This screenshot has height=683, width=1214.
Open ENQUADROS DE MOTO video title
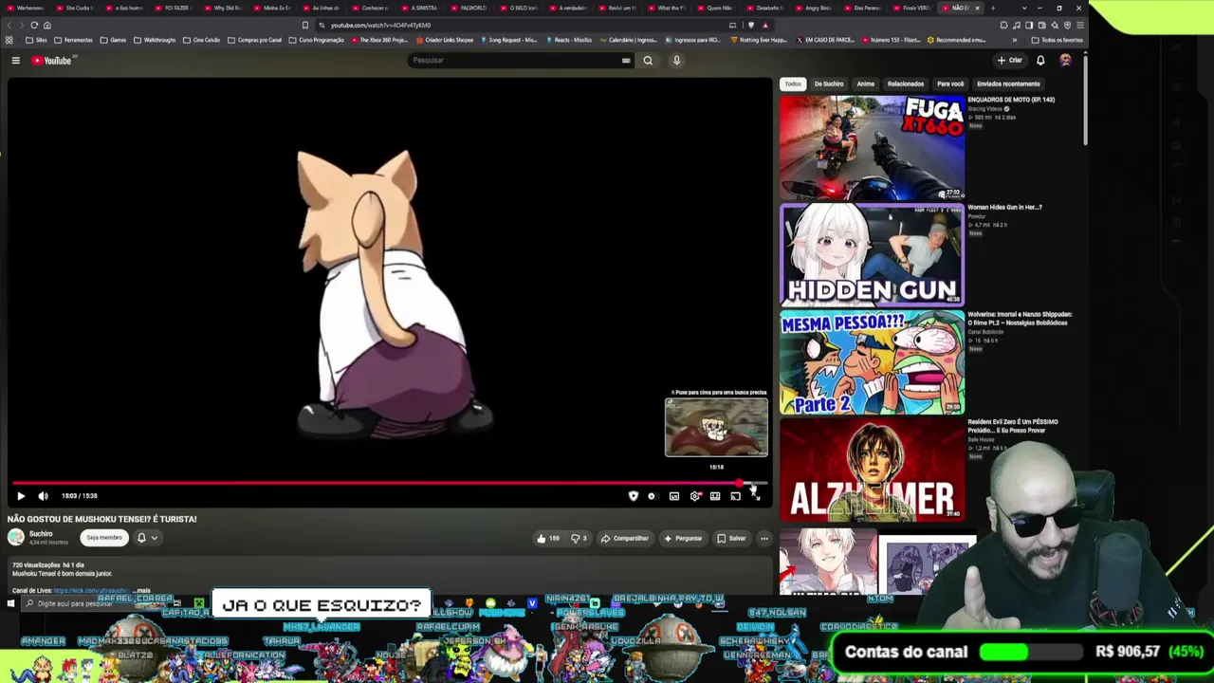pyautogui.click(x=1011, y=100)
